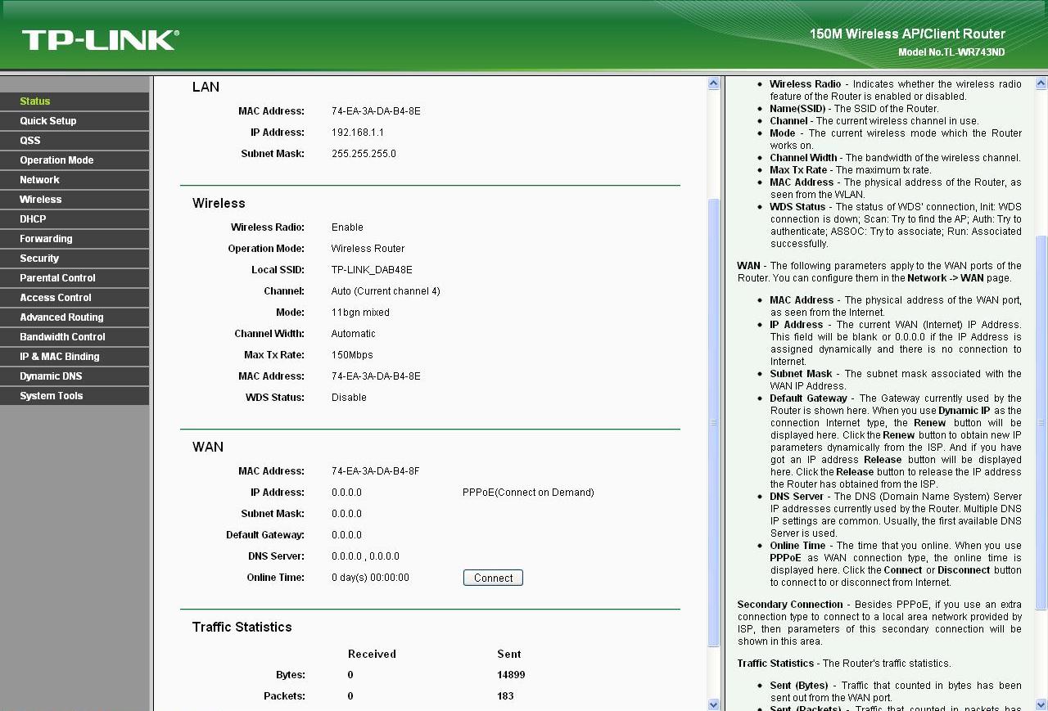The width and height of the screenshot is (1048, 711).
Task: Open Parental Control settings
Action: (x=75, y=278)
